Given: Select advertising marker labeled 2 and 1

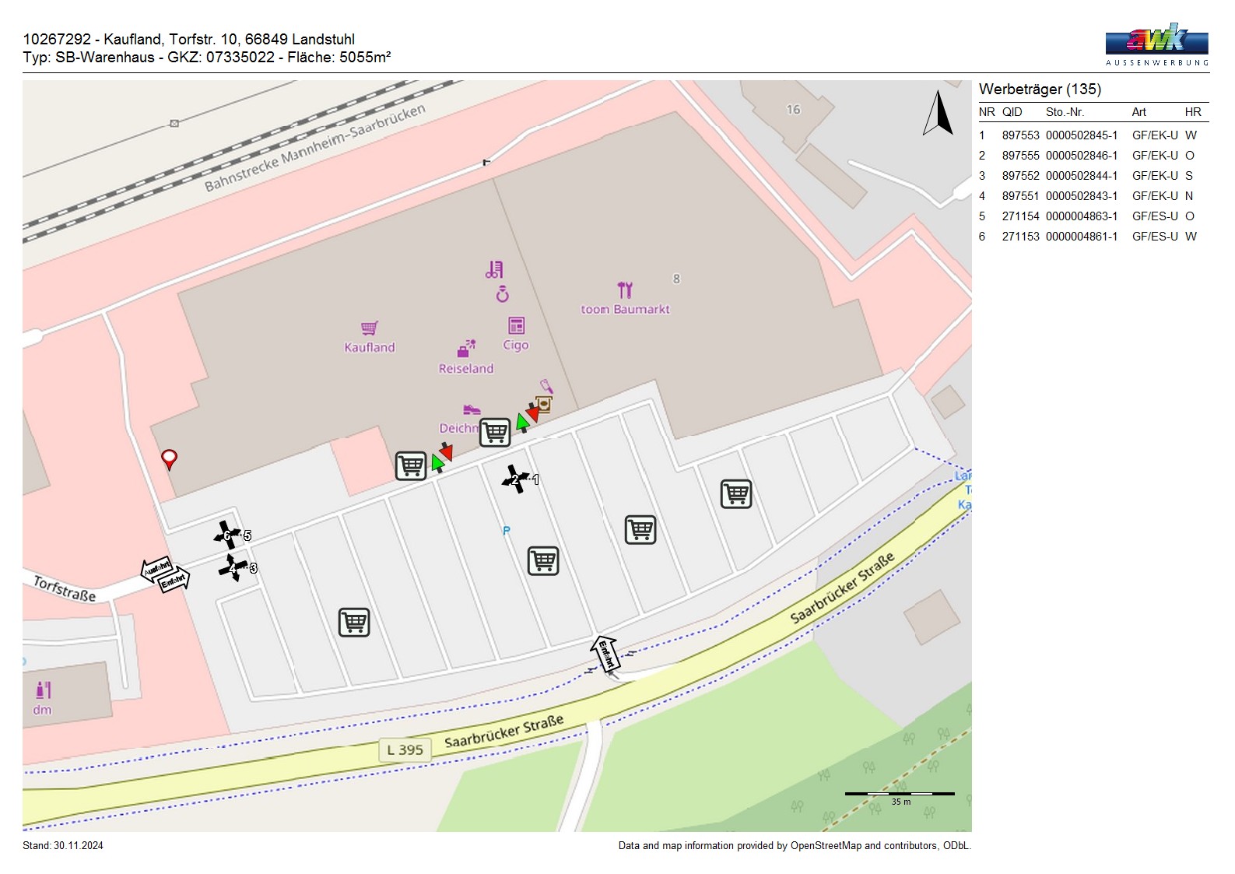Looking at the screenshot, I should (x=516, y=479).
